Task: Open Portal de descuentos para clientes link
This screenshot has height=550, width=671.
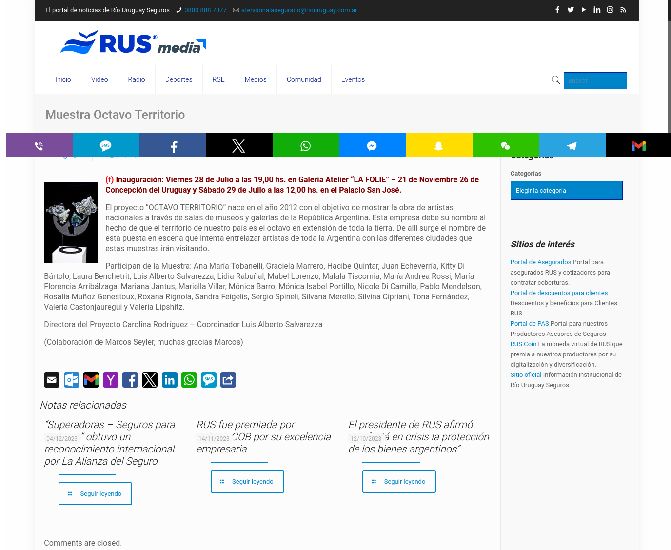Action: [x=559, y=293]
